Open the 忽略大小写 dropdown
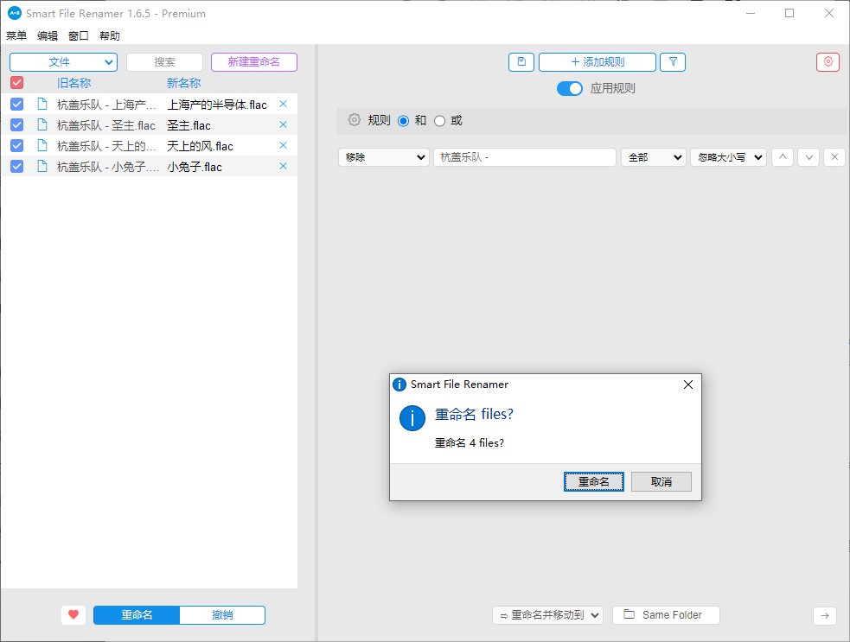The image size is (850, 642). click(728, 157)
